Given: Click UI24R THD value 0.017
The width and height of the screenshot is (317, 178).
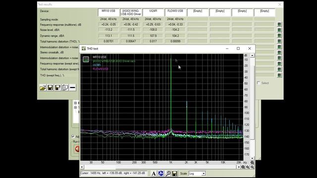Looking at the screenshot, I should (x=153, y=41).
